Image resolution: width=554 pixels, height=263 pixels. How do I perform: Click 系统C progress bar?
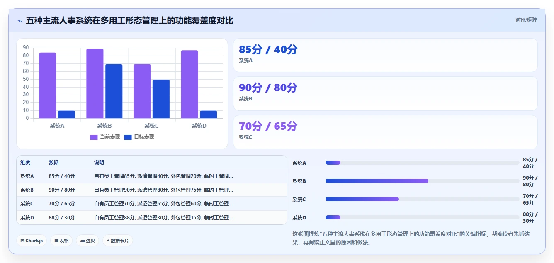[422, 199]
